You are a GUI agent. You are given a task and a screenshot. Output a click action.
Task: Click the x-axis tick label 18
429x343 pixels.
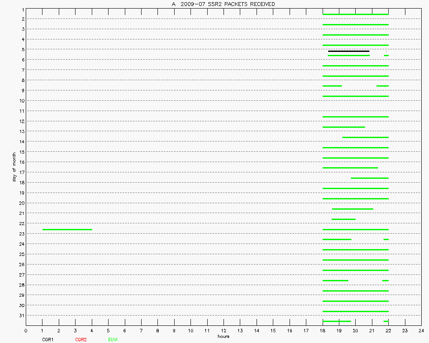(x=322, y=331)
